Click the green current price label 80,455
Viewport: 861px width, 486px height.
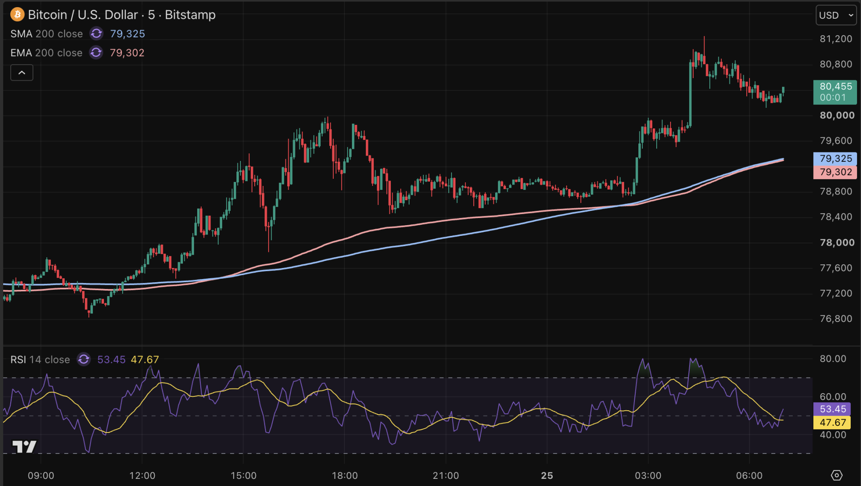tap(835, 92)
